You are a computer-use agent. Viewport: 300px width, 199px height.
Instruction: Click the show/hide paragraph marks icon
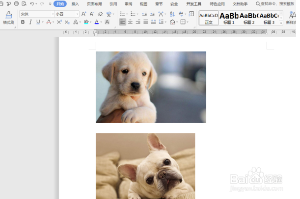[x=181, y=14]
